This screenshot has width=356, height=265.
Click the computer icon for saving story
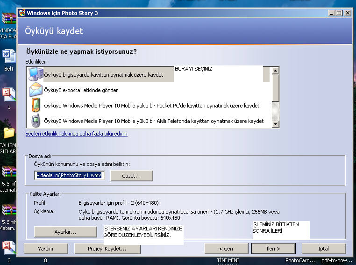36,74
